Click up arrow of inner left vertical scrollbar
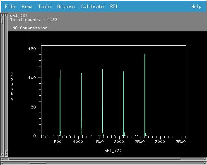 [6, 15]
